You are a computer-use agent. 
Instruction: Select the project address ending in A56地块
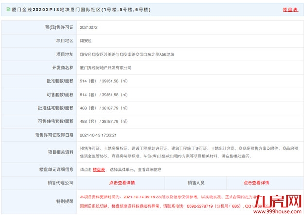coord(127,54)
